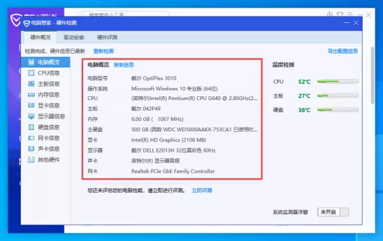Image resolution: width=383 pixels, height=241 pixels.
Task: Open the 显卡信息 graphics card entry
Action: coord(46,105)
